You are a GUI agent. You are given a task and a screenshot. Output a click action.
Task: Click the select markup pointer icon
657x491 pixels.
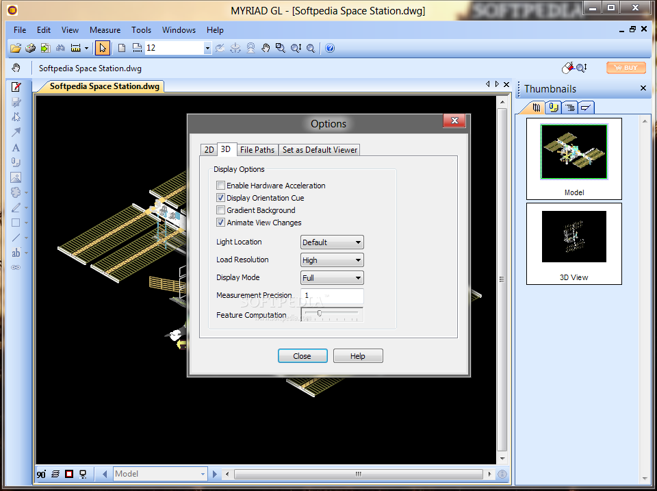click(x=16, y=117)
